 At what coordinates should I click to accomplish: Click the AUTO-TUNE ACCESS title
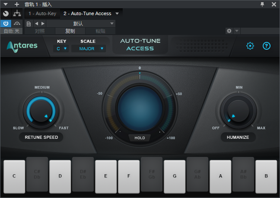click(x=140, y=45)
